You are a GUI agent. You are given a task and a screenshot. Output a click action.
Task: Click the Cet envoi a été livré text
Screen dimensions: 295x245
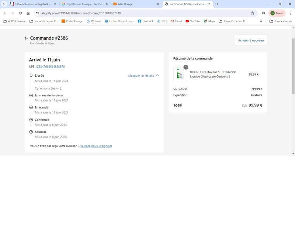click(48, 88)
